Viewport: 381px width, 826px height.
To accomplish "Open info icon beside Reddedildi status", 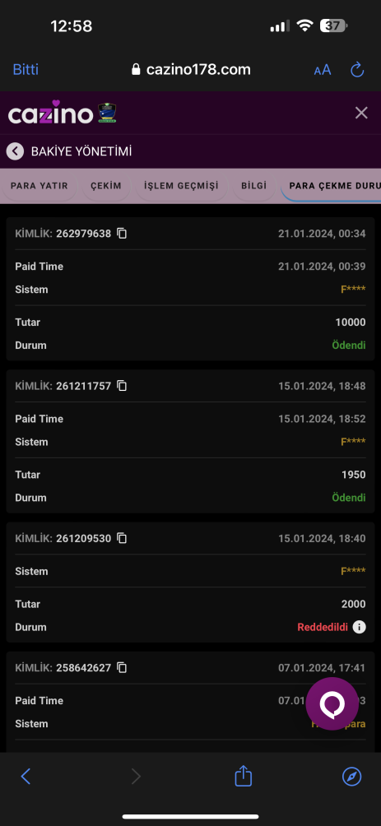I will pos(359,628).
